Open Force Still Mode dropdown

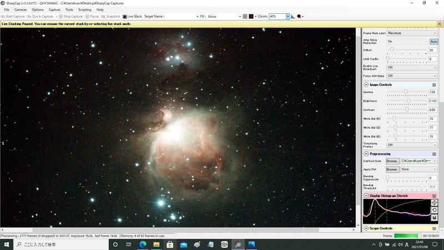412,76
